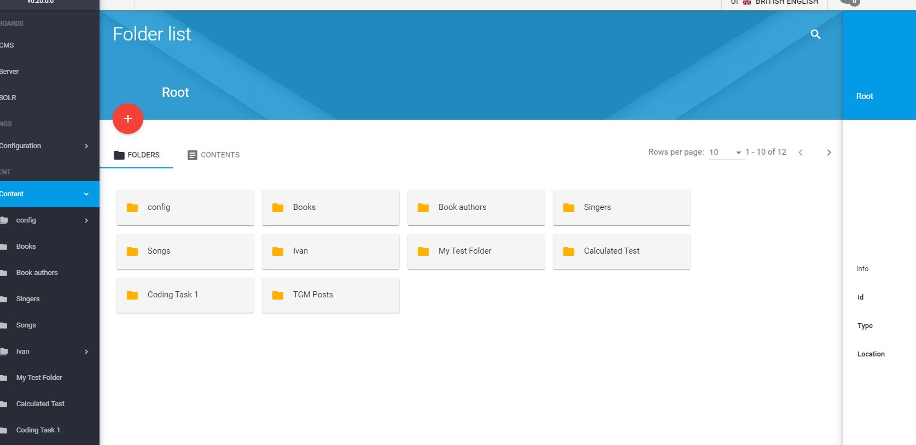The height and width of the screenshot is (445, 916).
Task: Click the Book authors card folder icon
Action: click(423, 208)
